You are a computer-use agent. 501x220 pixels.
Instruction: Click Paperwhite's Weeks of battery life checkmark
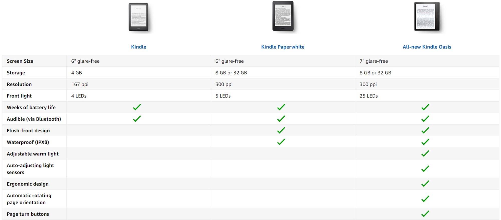click(281, 107)
